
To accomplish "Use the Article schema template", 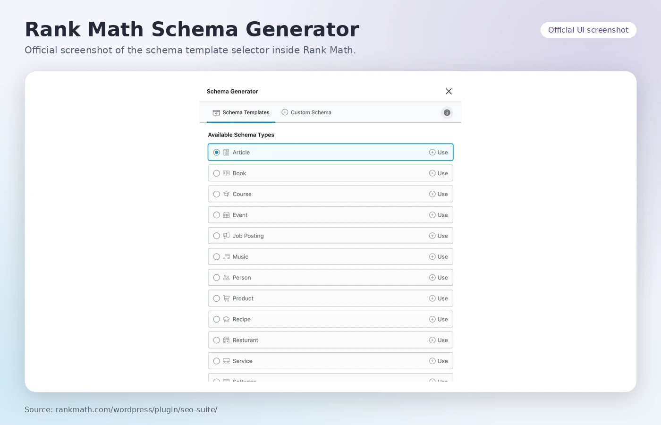I will click(x=438, y=152).
